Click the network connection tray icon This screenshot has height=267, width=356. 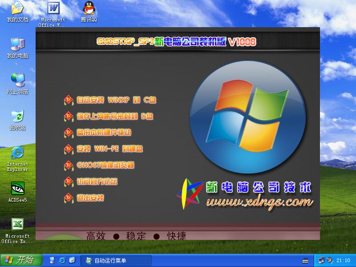click(x=321, y=260)
